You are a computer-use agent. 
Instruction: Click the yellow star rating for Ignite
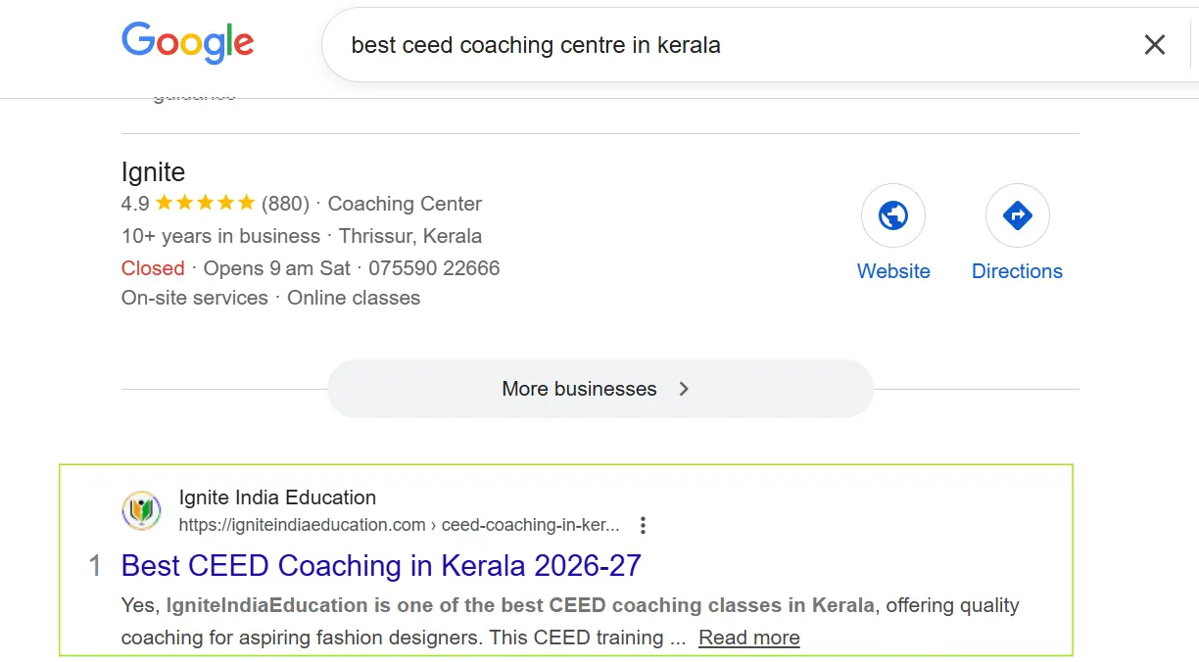pos(205,204)
